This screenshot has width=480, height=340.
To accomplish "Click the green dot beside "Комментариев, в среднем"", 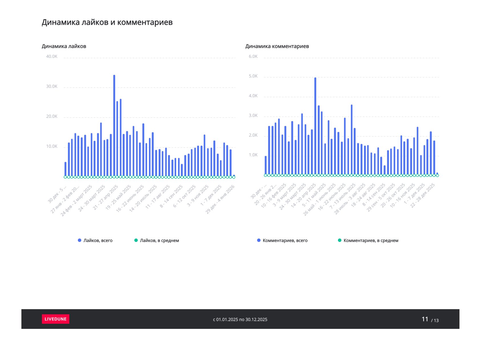I will point(340,240).
